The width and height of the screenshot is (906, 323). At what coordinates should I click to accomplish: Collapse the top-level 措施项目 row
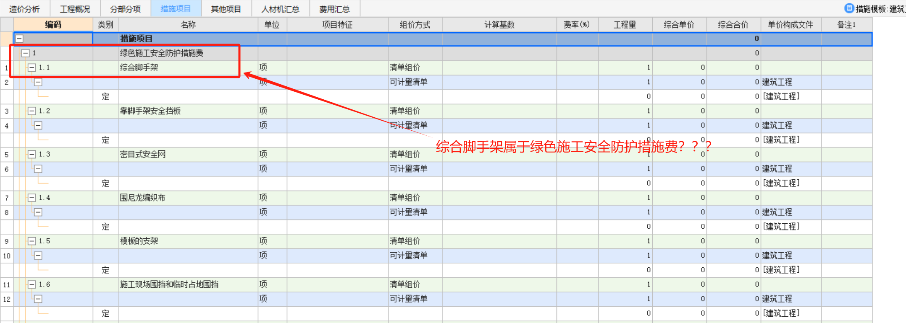[19, 39]
